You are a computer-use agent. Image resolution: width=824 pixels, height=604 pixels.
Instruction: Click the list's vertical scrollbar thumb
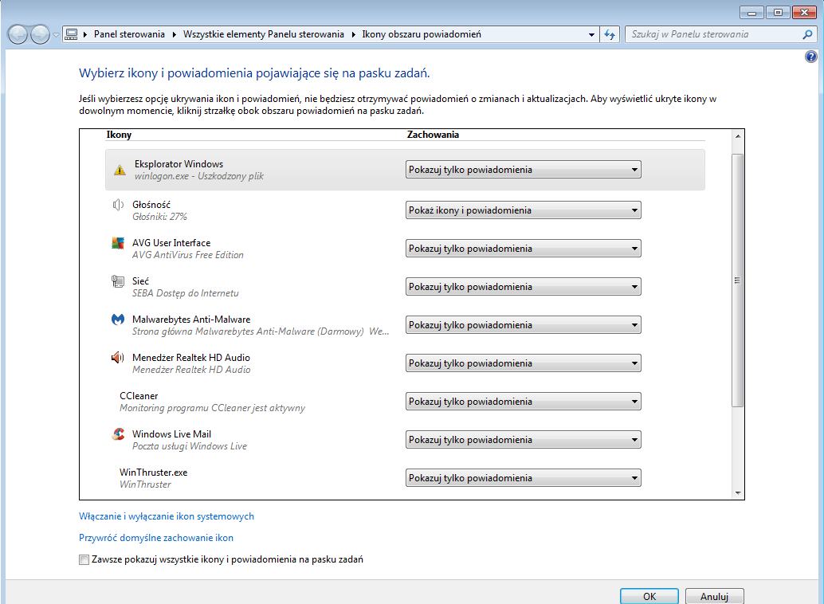tap(738, 280)
